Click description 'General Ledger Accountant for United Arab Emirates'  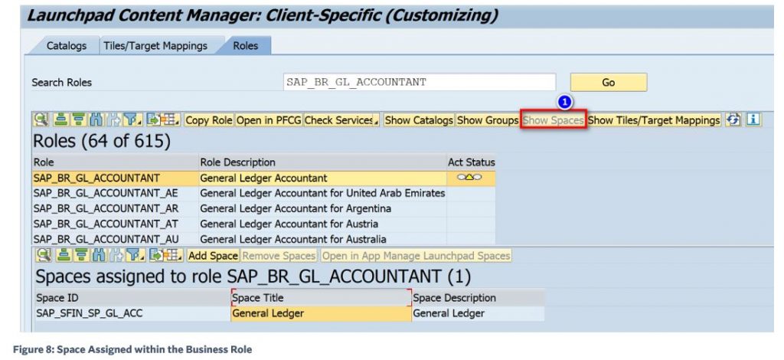click(322, 193)
